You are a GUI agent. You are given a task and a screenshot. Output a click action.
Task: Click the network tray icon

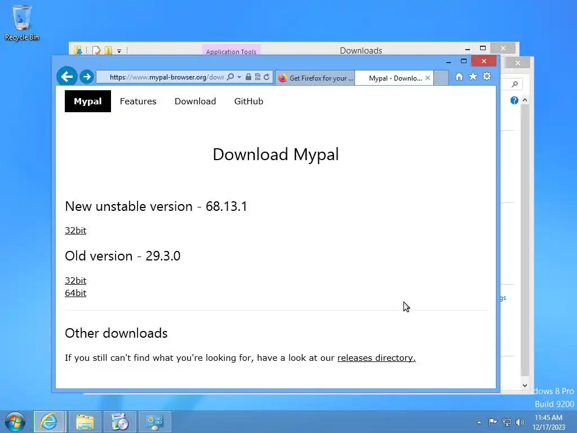tap(507, 422)
